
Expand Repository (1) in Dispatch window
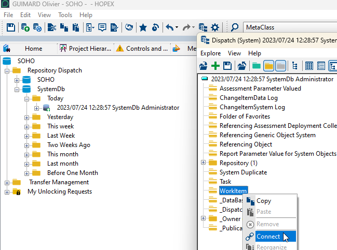pos(203,163)
